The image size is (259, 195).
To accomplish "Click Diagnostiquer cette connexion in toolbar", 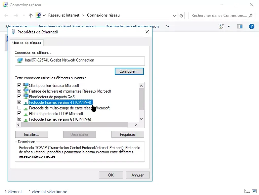I will pyautogui.click(x=132, y=26).
